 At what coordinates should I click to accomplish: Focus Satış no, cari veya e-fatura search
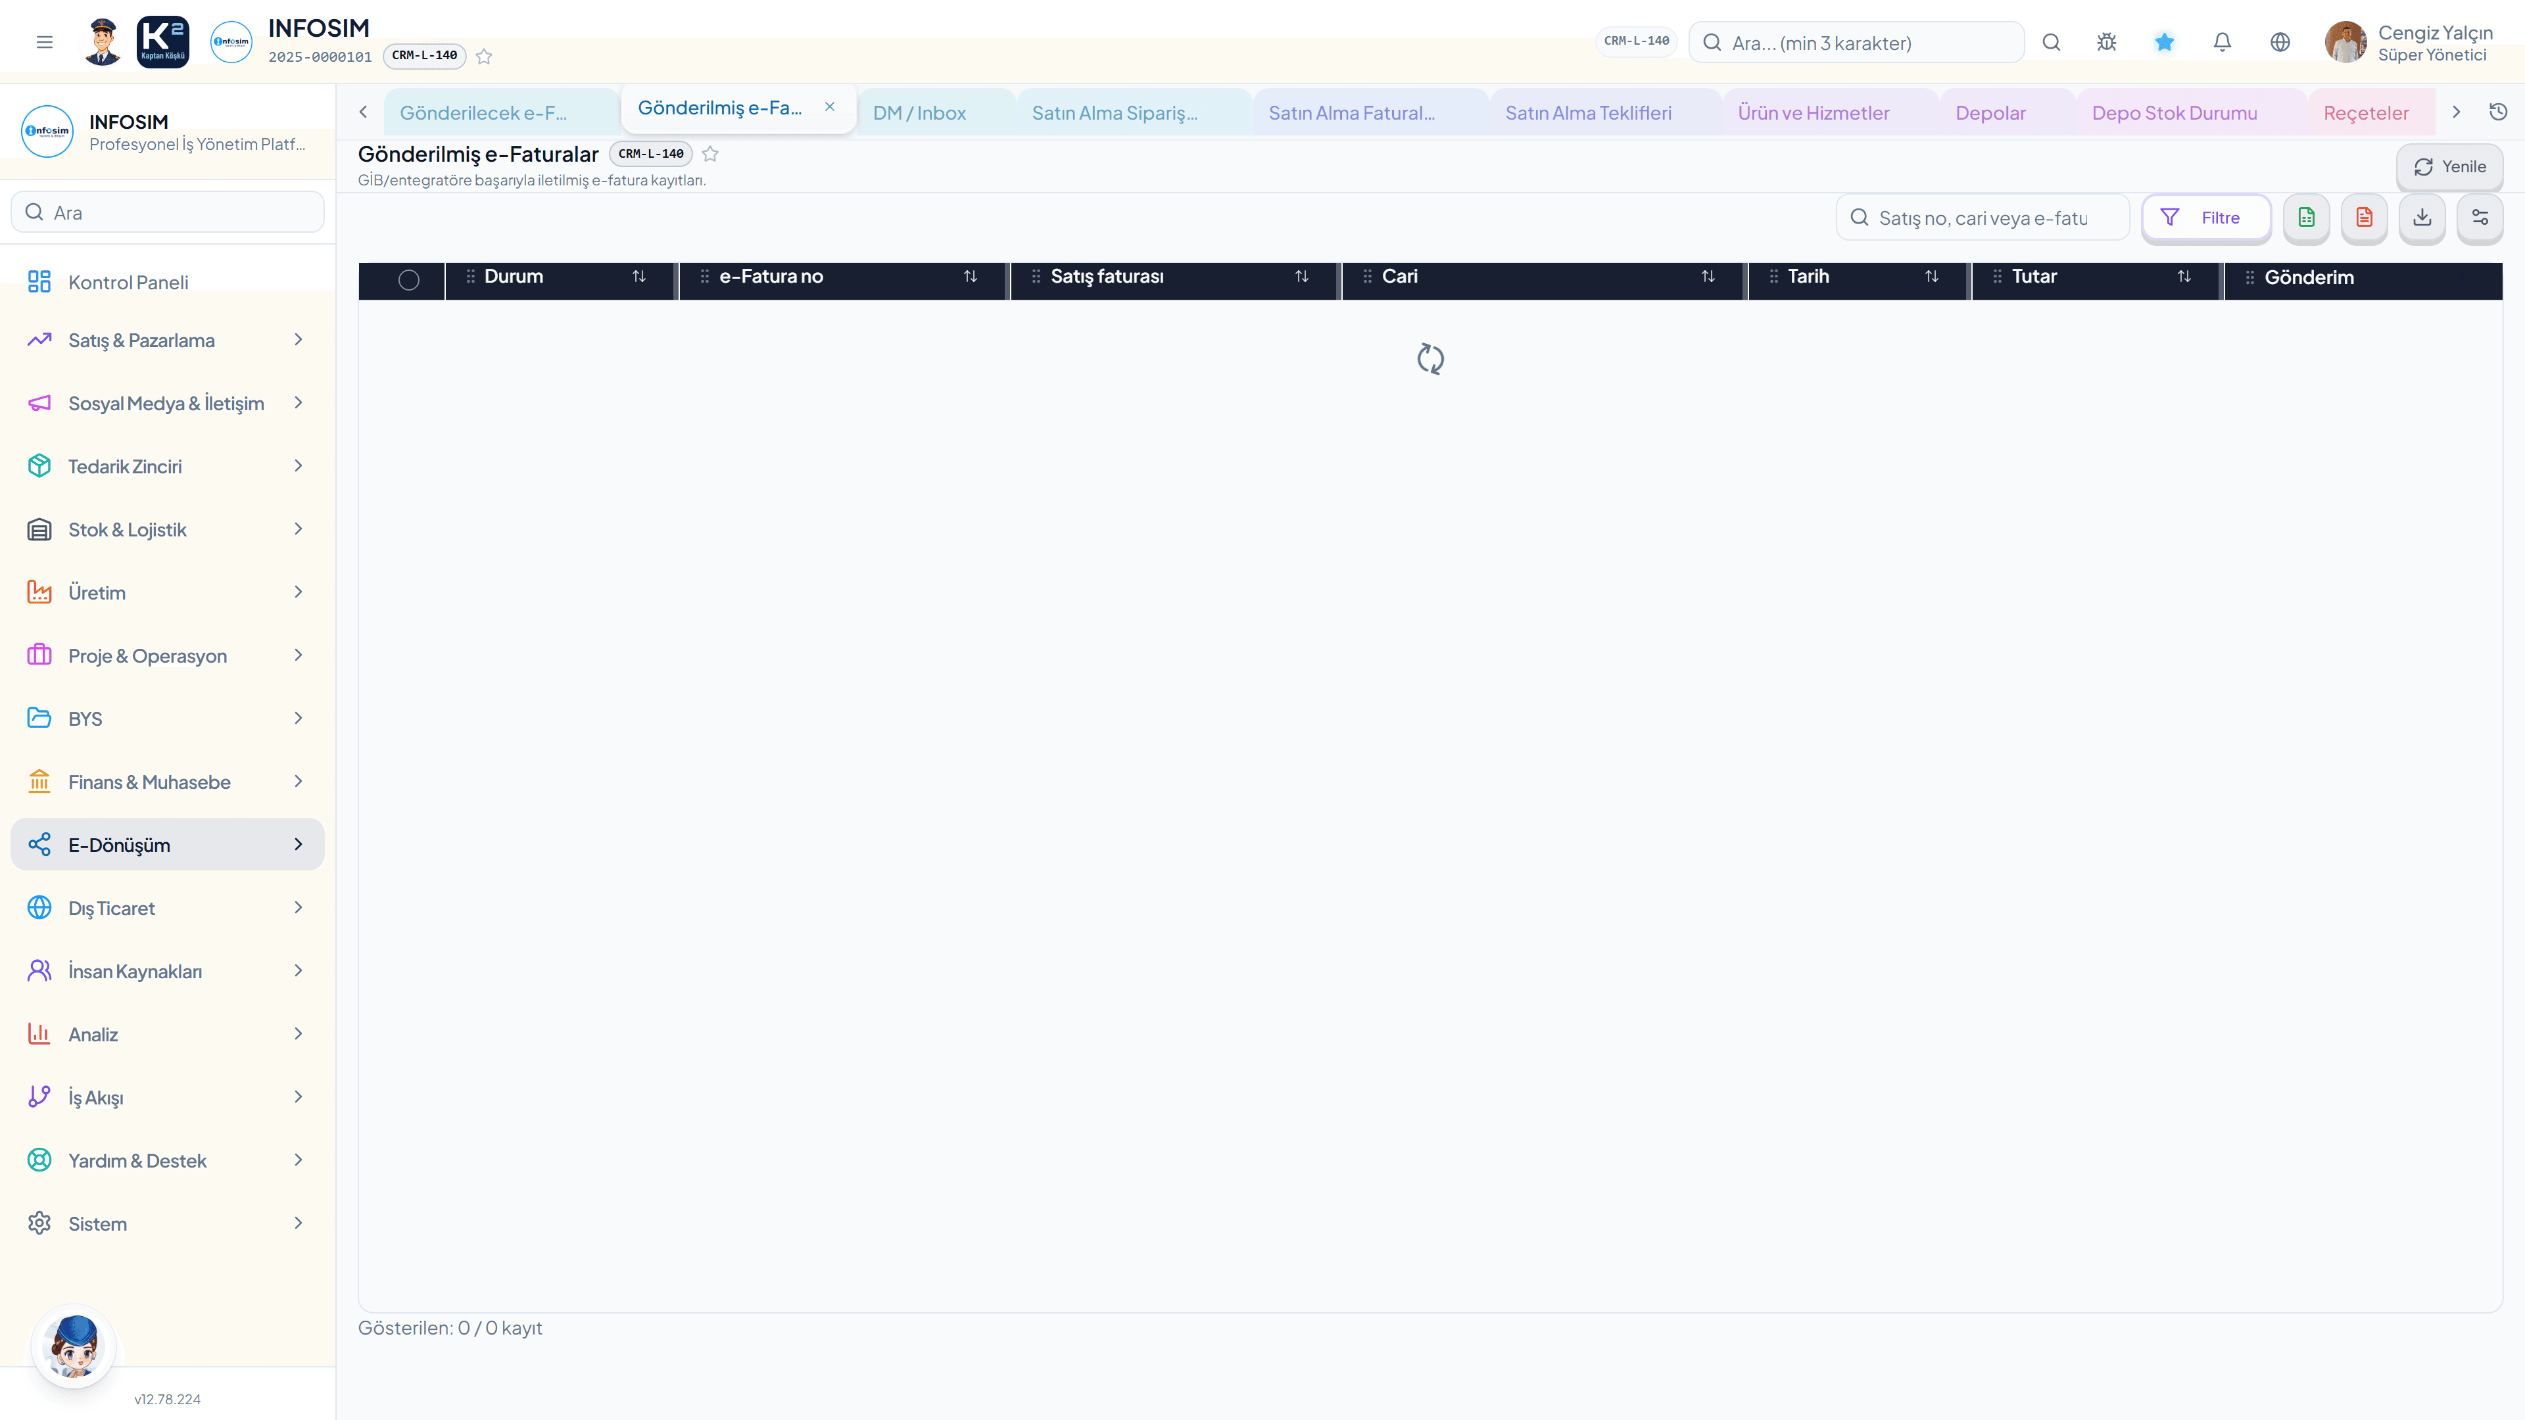click(x=1982, y=218)
